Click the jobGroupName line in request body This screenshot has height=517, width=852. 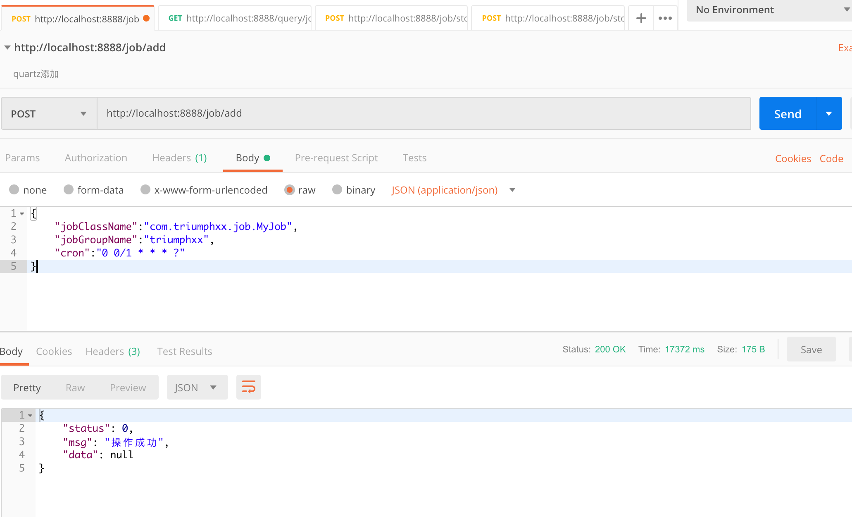coord(134,239)
